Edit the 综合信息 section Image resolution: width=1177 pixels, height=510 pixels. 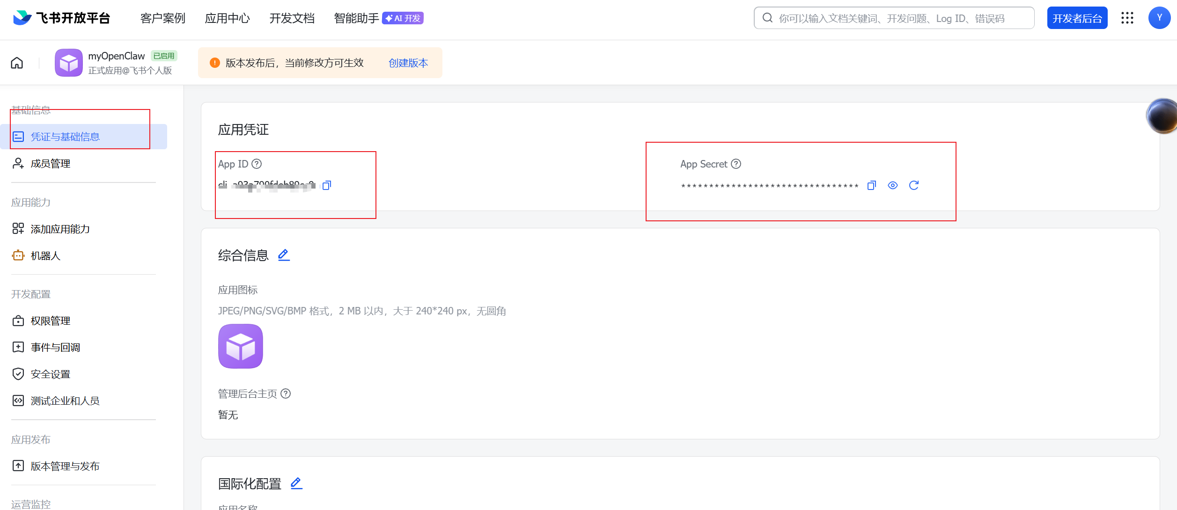tap(283, 255)
